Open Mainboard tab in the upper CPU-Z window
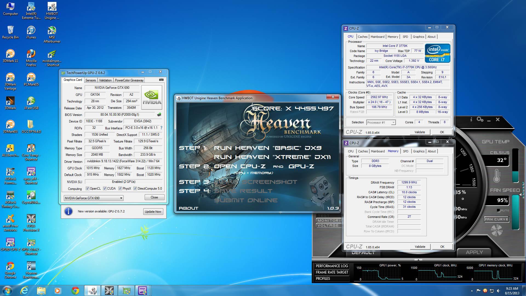526x296 pixels. coord(378,37)
